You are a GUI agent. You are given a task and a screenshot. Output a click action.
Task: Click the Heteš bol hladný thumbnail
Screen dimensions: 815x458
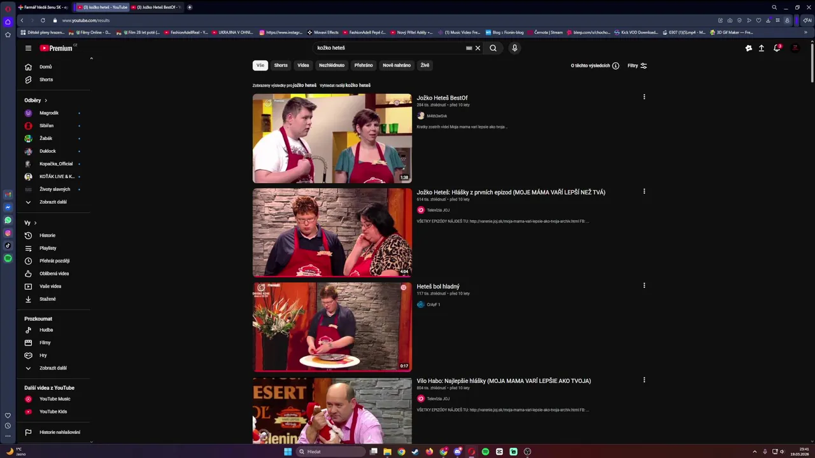332,327
